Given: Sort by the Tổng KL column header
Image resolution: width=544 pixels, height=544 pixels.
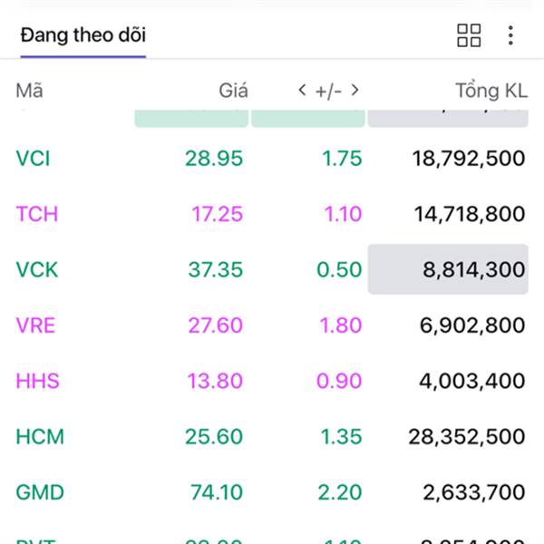Looking at the screenshot, I should point(491,91).
